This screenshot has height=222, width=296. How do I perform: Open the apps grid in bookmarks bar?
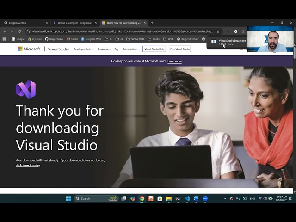click(4, 39)
